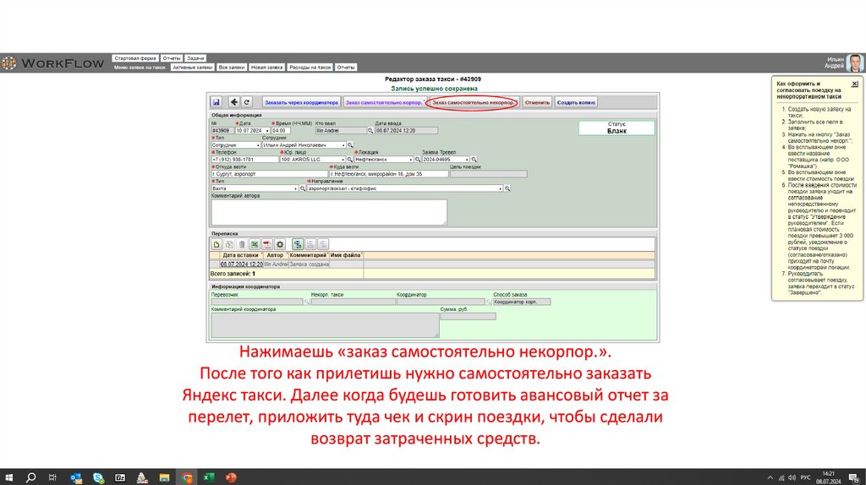The image size is (866, 485).
Task: Open lookup icon beside Вахта type field
Action: [303, 188]
